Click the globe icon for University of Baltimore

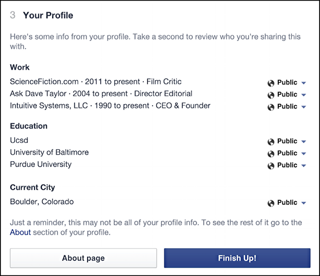pos(271,154)
